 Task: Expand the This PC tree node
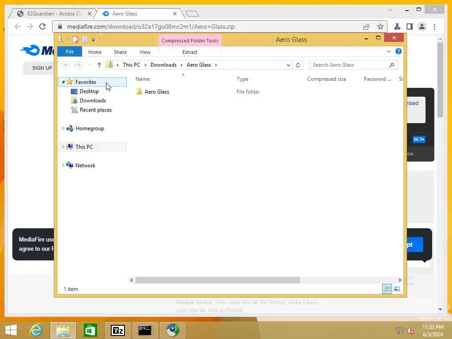point(63,147)
